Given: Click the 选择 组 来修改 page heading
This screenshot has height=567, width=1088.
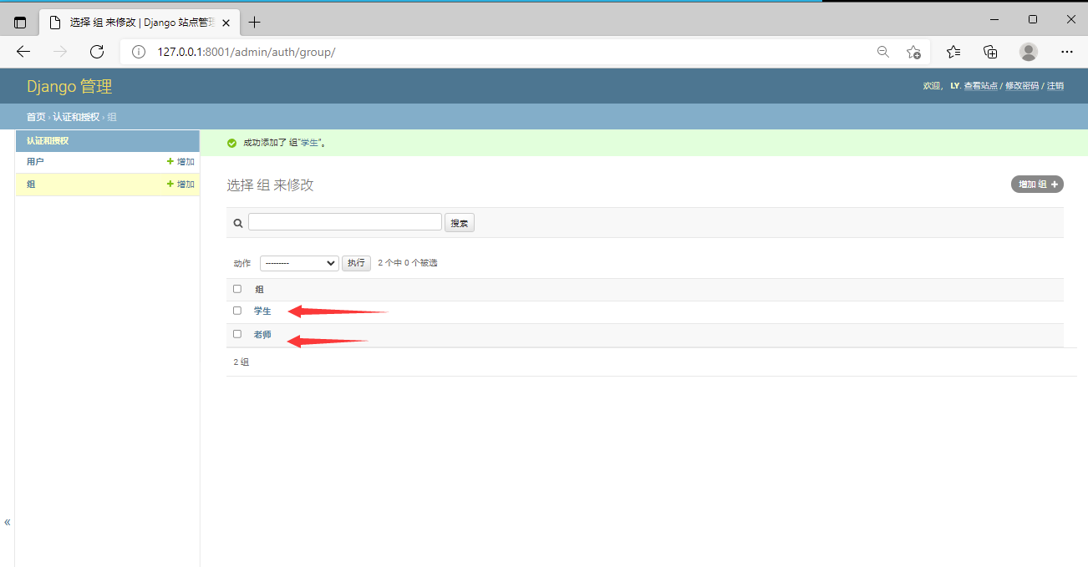Looking at the screenshot, I should (x=270, y=185).
